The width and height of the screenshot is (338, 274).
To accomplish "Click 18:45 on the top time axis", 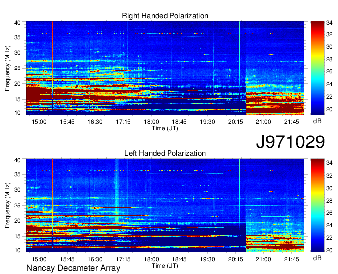I will pos(179,122).
